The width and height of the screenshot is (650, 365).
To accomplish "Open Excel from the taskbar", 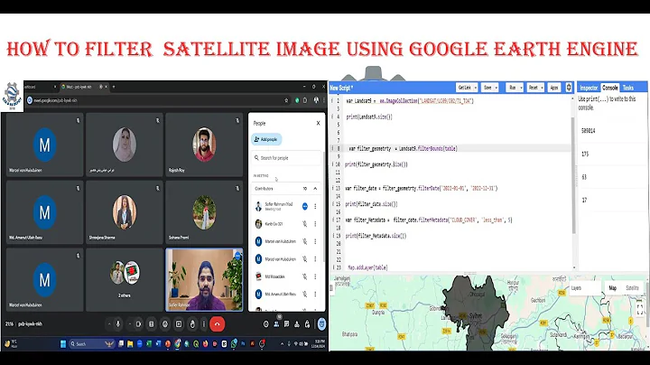I will pos(149,344).
